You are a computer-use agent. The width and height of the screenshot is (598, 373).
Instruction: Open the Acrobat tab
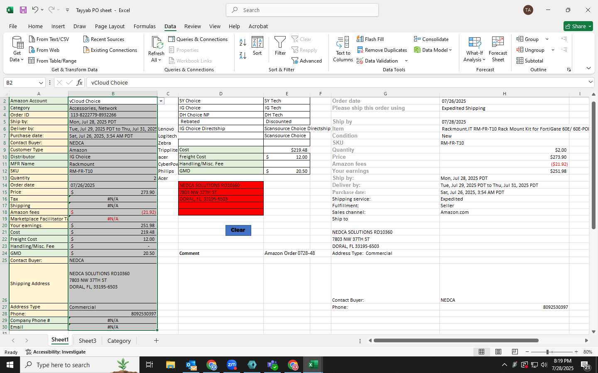click(x=258, y=26)
